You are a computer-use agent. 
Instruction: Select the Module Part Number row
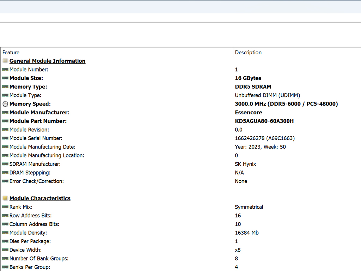click(x=181, y=121)
